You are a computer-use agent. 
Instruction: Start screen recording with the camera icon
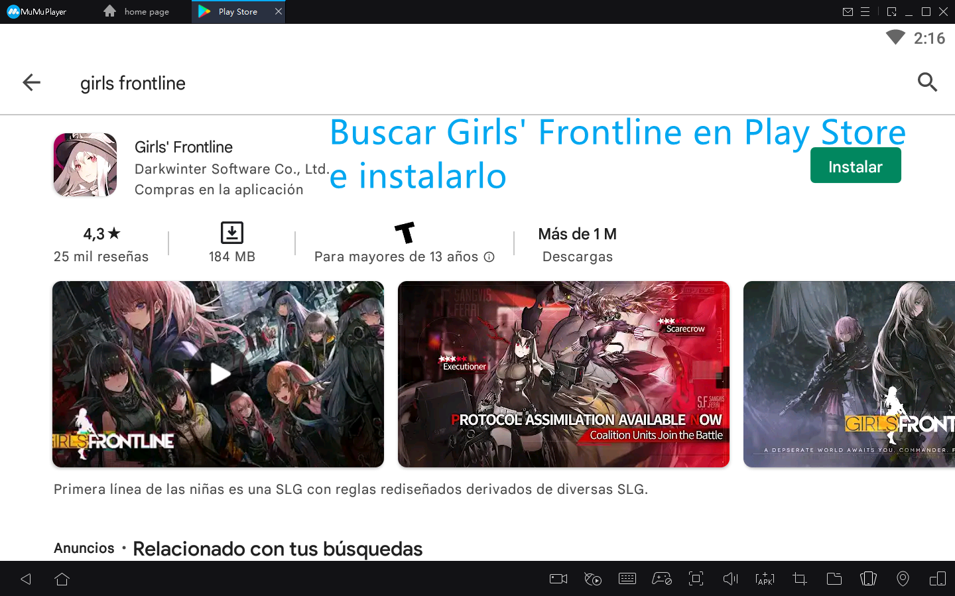(558, 579)
